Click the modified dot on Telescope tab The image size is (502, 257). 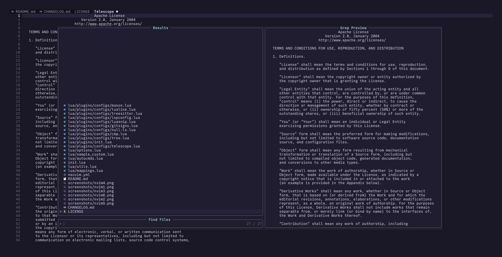point(117,12)
